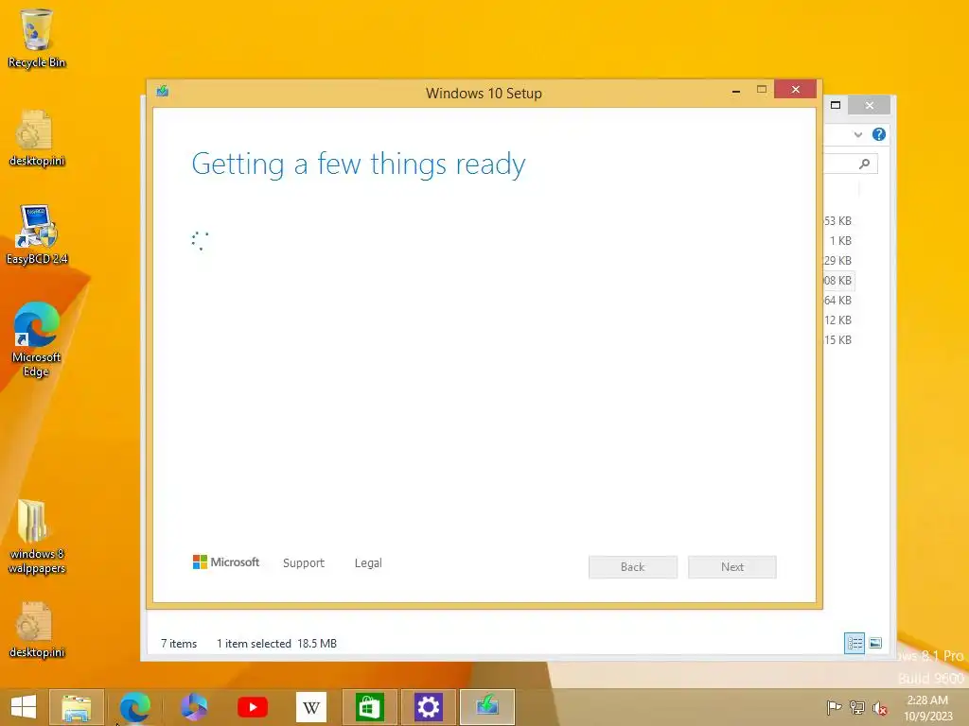Select the file row sized 64 KB

tap(838, 300)
